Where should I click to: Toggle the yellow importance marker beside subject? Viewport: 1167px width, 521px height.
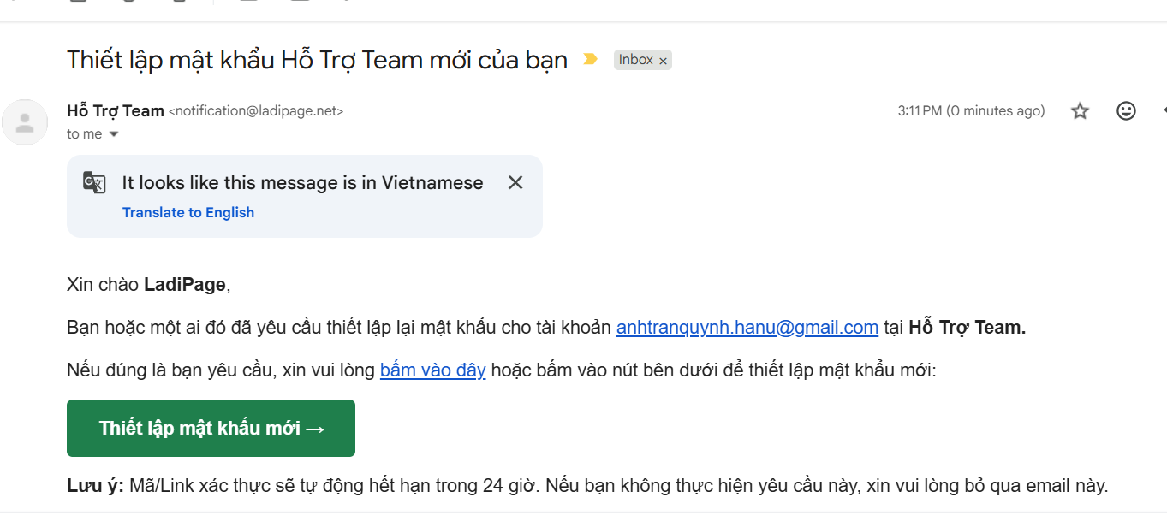click(x=590, y=59)
